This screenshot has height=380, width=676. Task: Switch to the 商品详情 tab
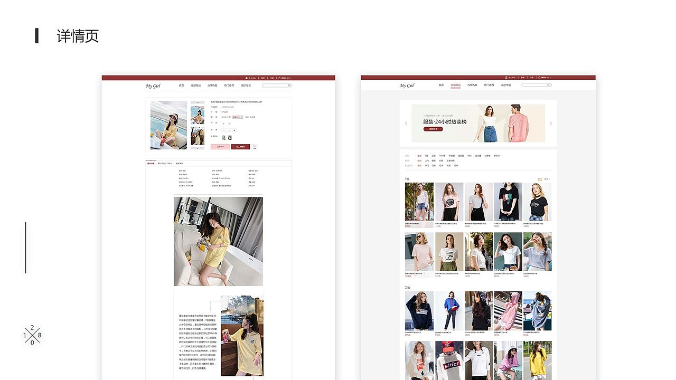pyautogui.click(x=151, y=164)
